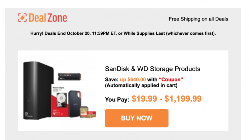Click the orange "up $640.00" savings text
The width and height of the screenshot is (249, 140).
pyautogui.click(x=133, y=79)
